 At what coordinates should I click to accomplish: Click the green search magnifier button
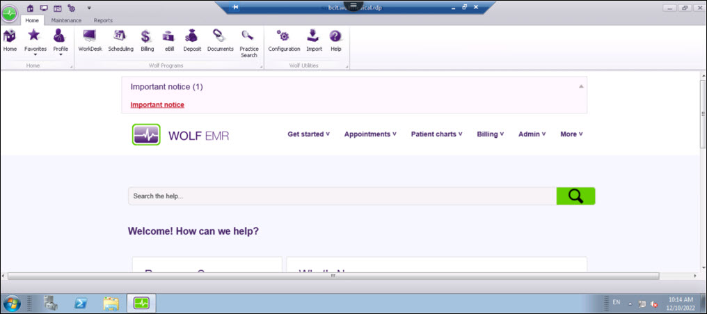click(x=575, y=196)
